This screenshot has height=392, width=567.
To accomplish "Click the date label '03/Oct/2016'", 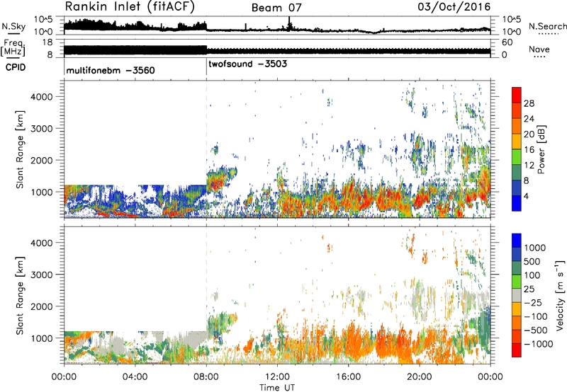I will pos(454,7).
